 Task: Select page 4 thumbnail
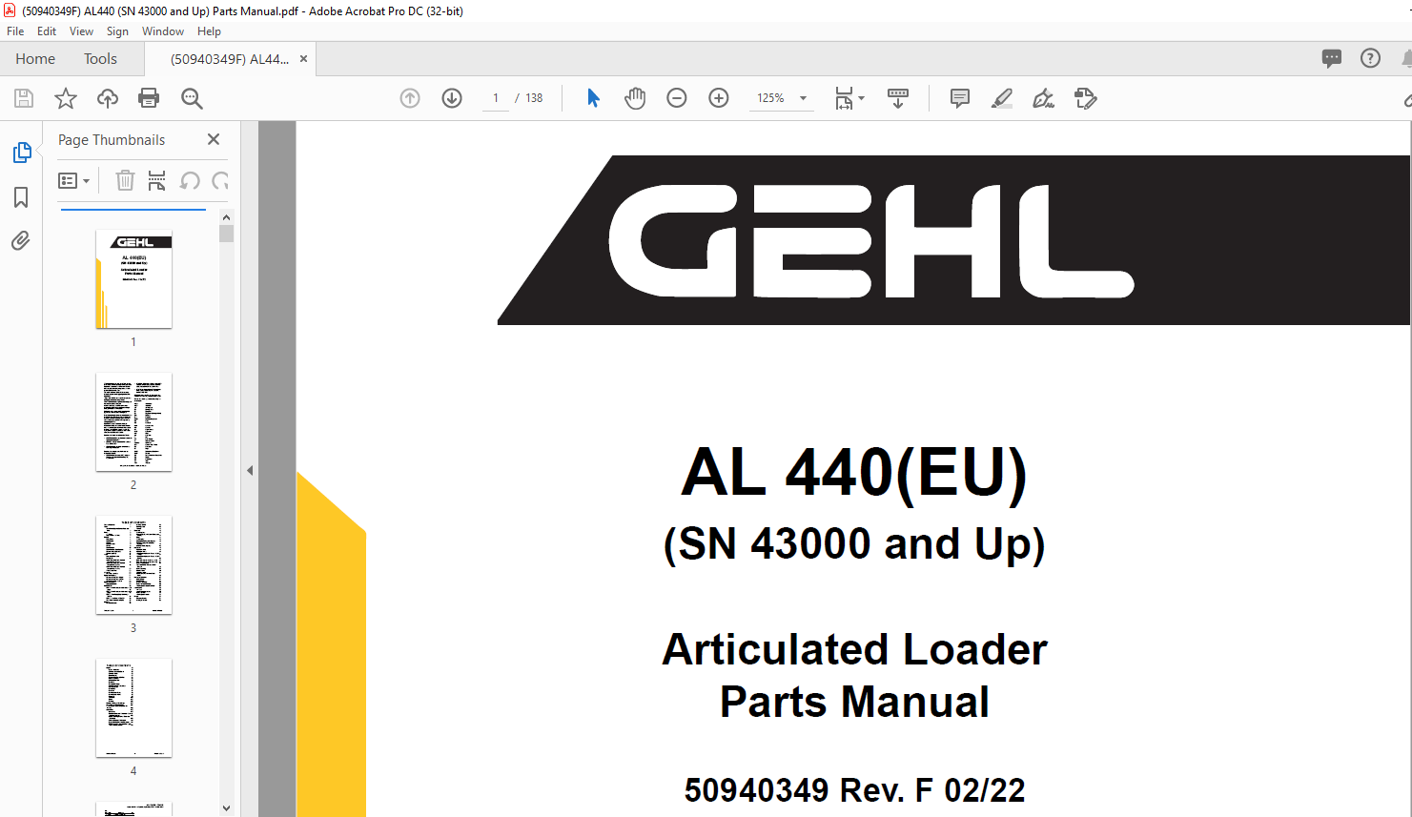133,708
